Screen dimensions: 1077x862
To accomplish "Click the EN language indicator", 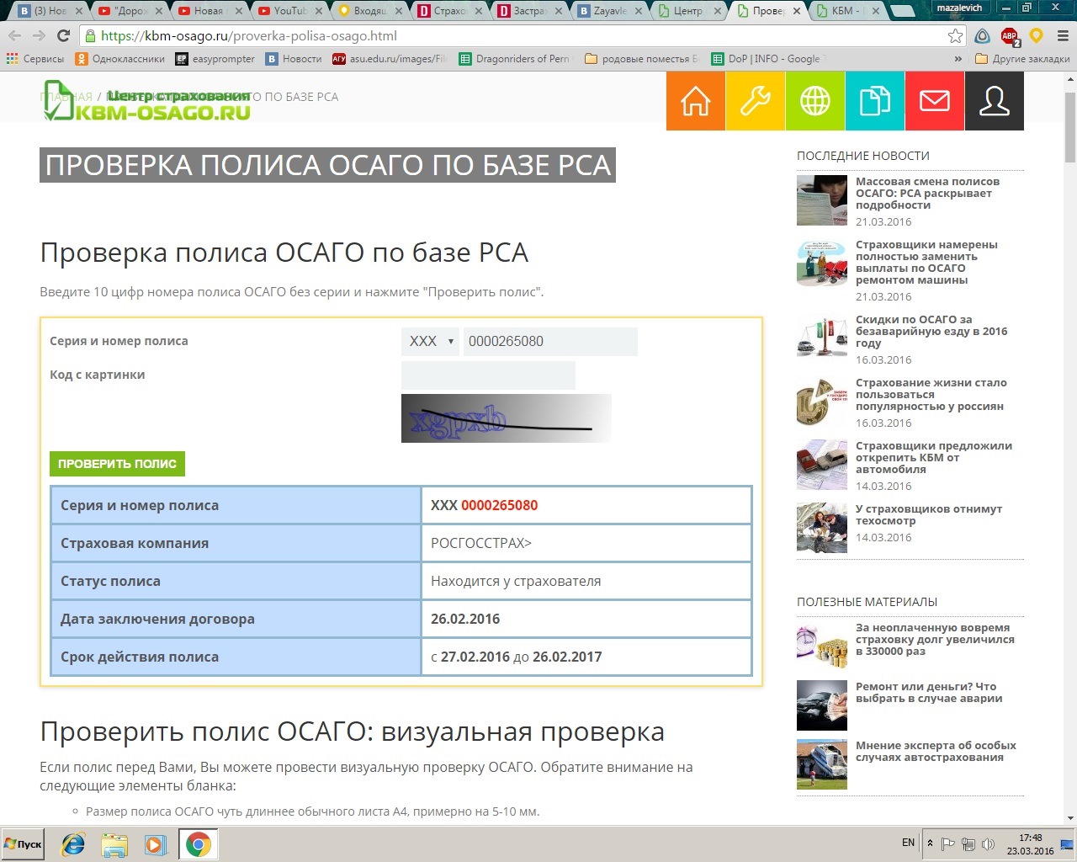I will 908,843.
